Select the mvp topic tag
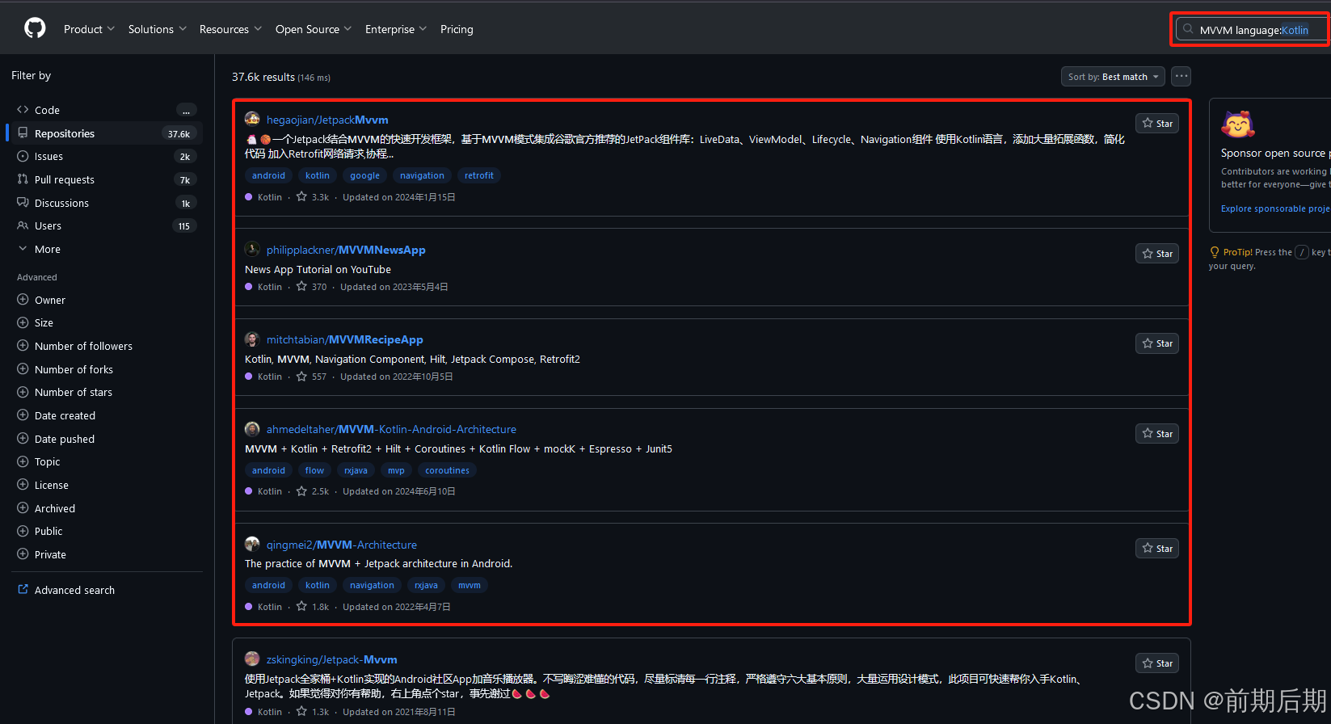 click(x=396, y=470)
